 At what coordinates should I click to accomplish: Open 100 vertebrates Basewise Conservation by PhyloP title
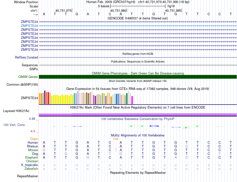[x=138, y=119]
